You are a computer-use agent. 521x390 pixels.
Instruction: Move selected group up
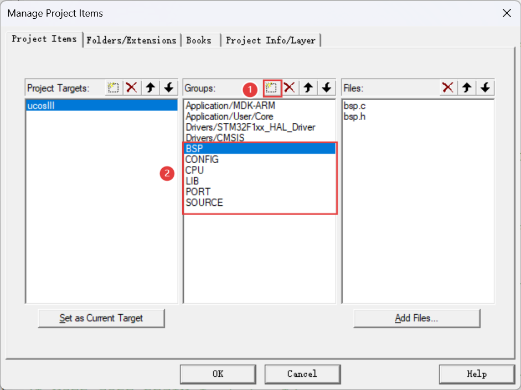coord(308,88)
